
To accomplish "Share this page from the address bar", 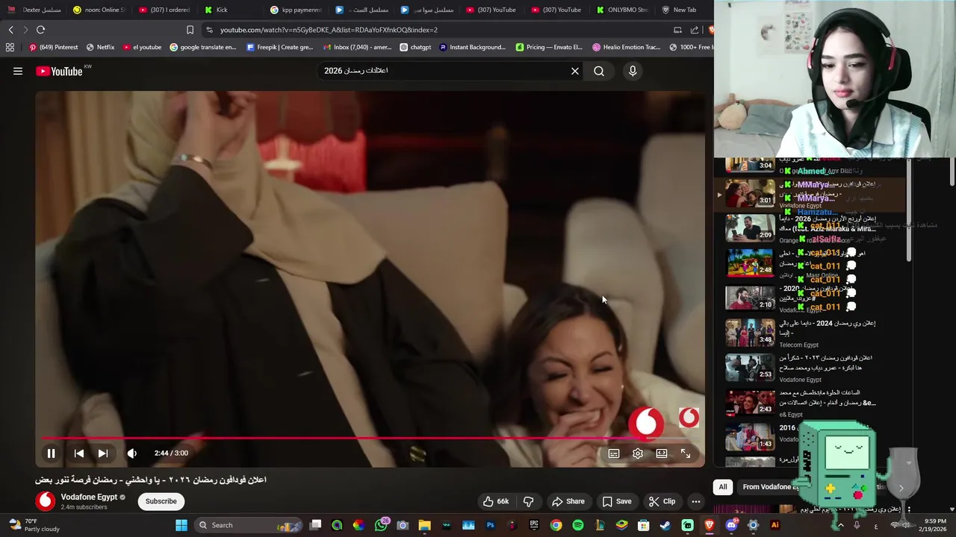I will 695,30.
